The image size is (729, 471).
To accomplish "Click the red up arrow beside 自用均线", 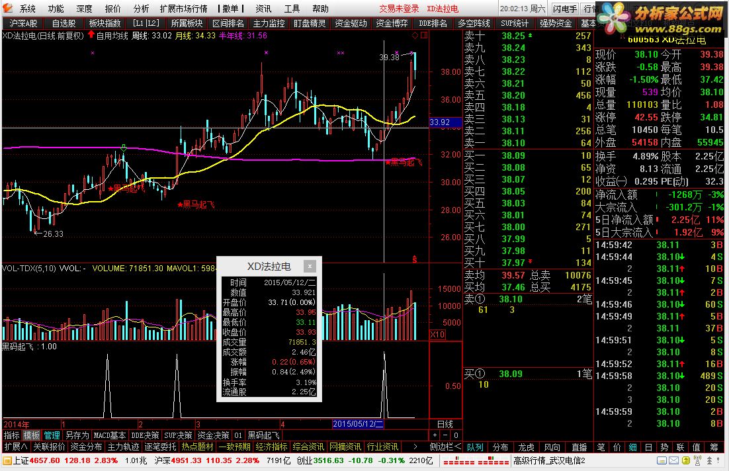I will [91, 35].
